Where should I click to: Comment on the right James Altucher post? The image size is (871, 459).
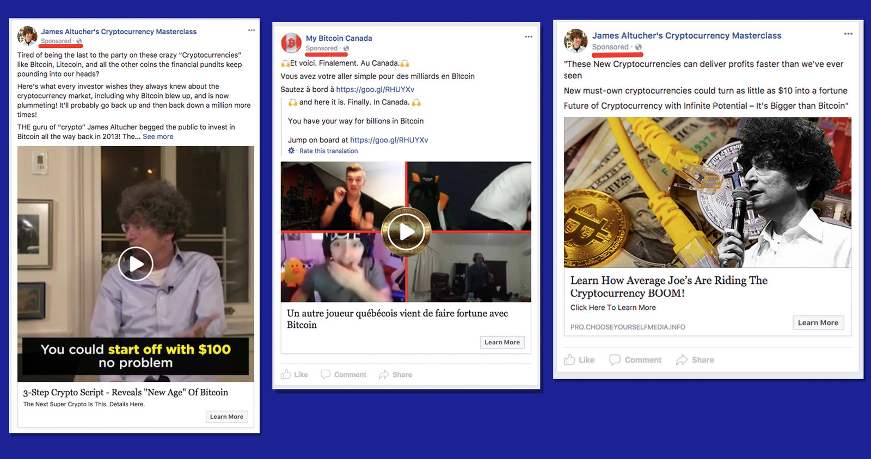tap(635, 360)
